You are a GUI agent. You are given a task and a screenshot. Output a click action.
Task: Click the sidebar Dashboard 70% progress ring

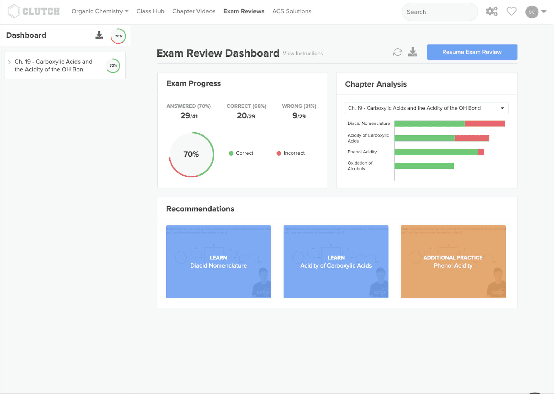coord(118,36)
